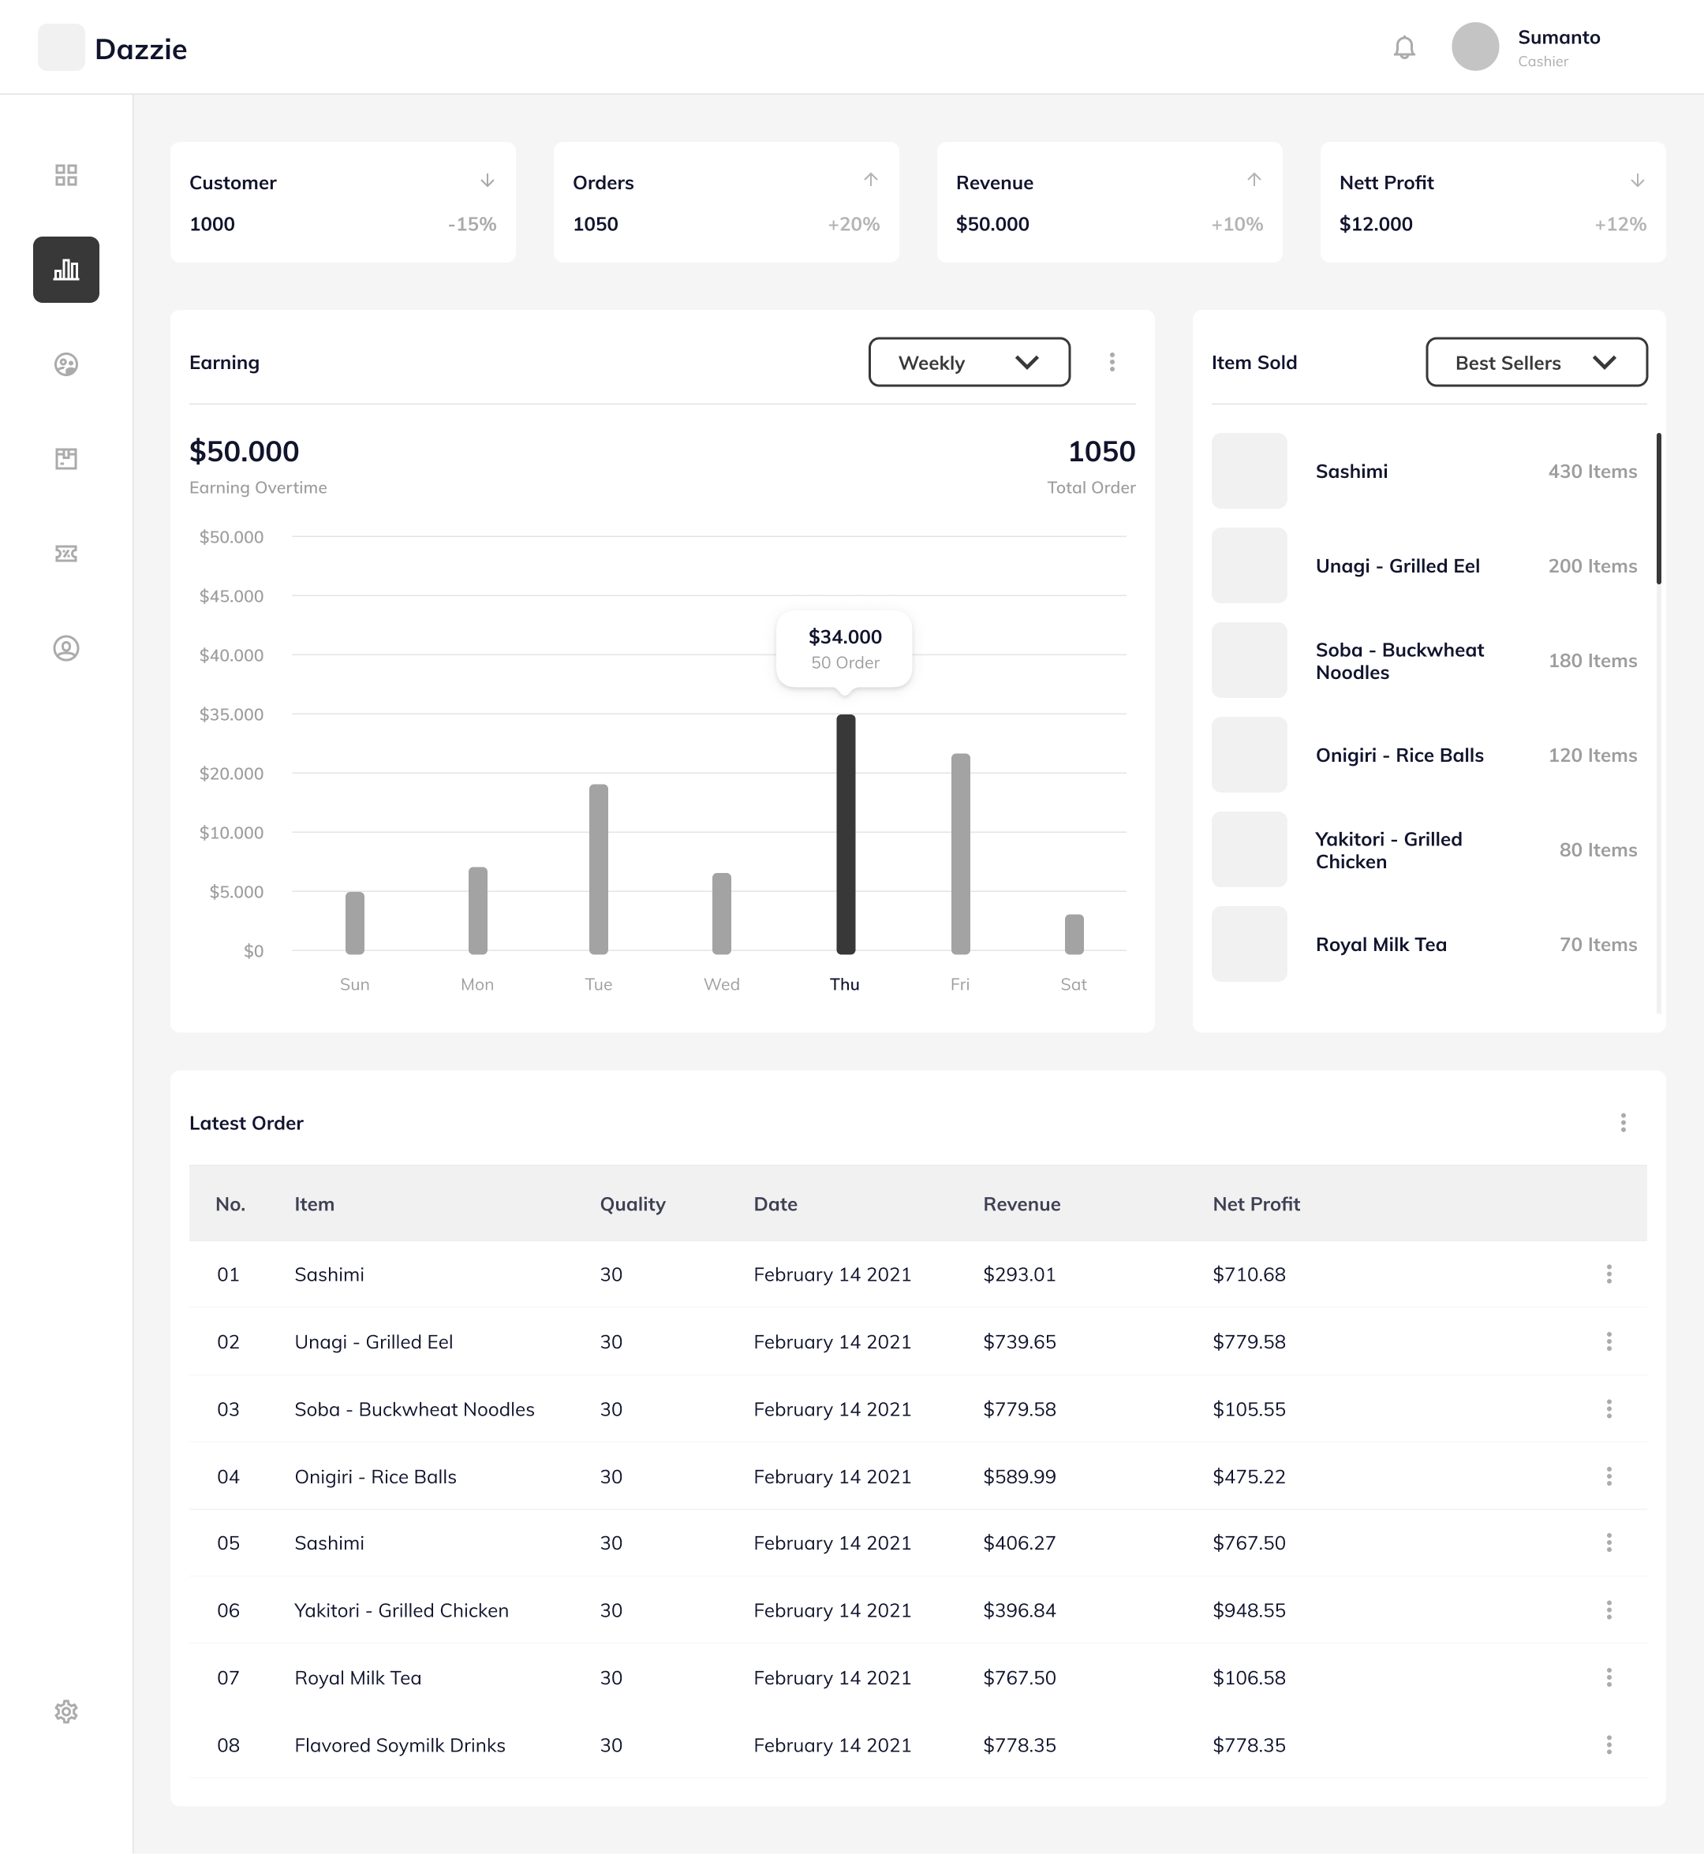Open row options for Flavored Soymilk Drinks

pos(1608,1744)
